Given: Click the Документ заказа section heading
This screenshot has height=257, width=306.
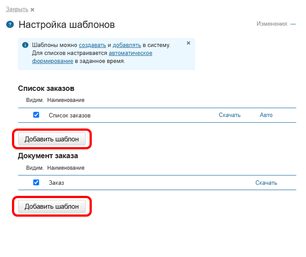Looking at the screenshot, I should tap(48, 156).
